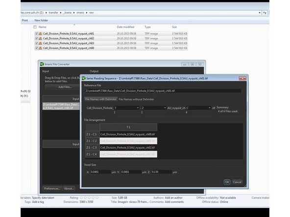Viewport: 290px width, 217px height.
Task: Click Cancel in Series Reading Sequence
Action: pos(237,182)
